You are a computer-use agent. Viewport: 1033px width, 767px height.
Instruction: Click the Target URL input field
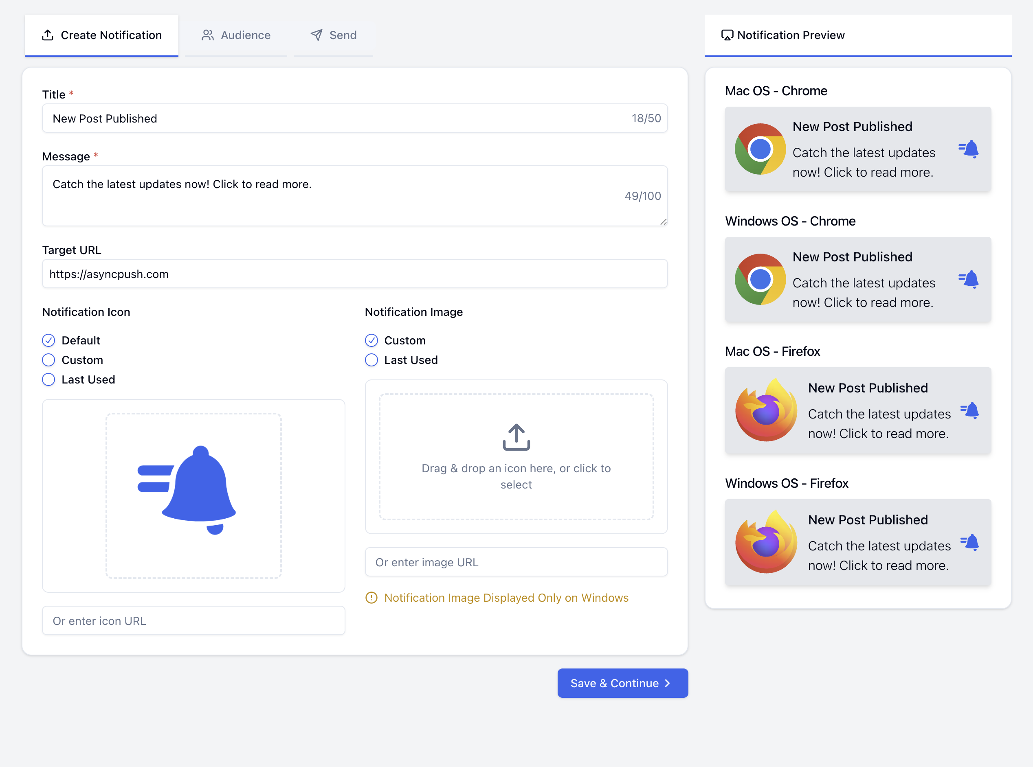pyautogui.click(x=355, y=274)
